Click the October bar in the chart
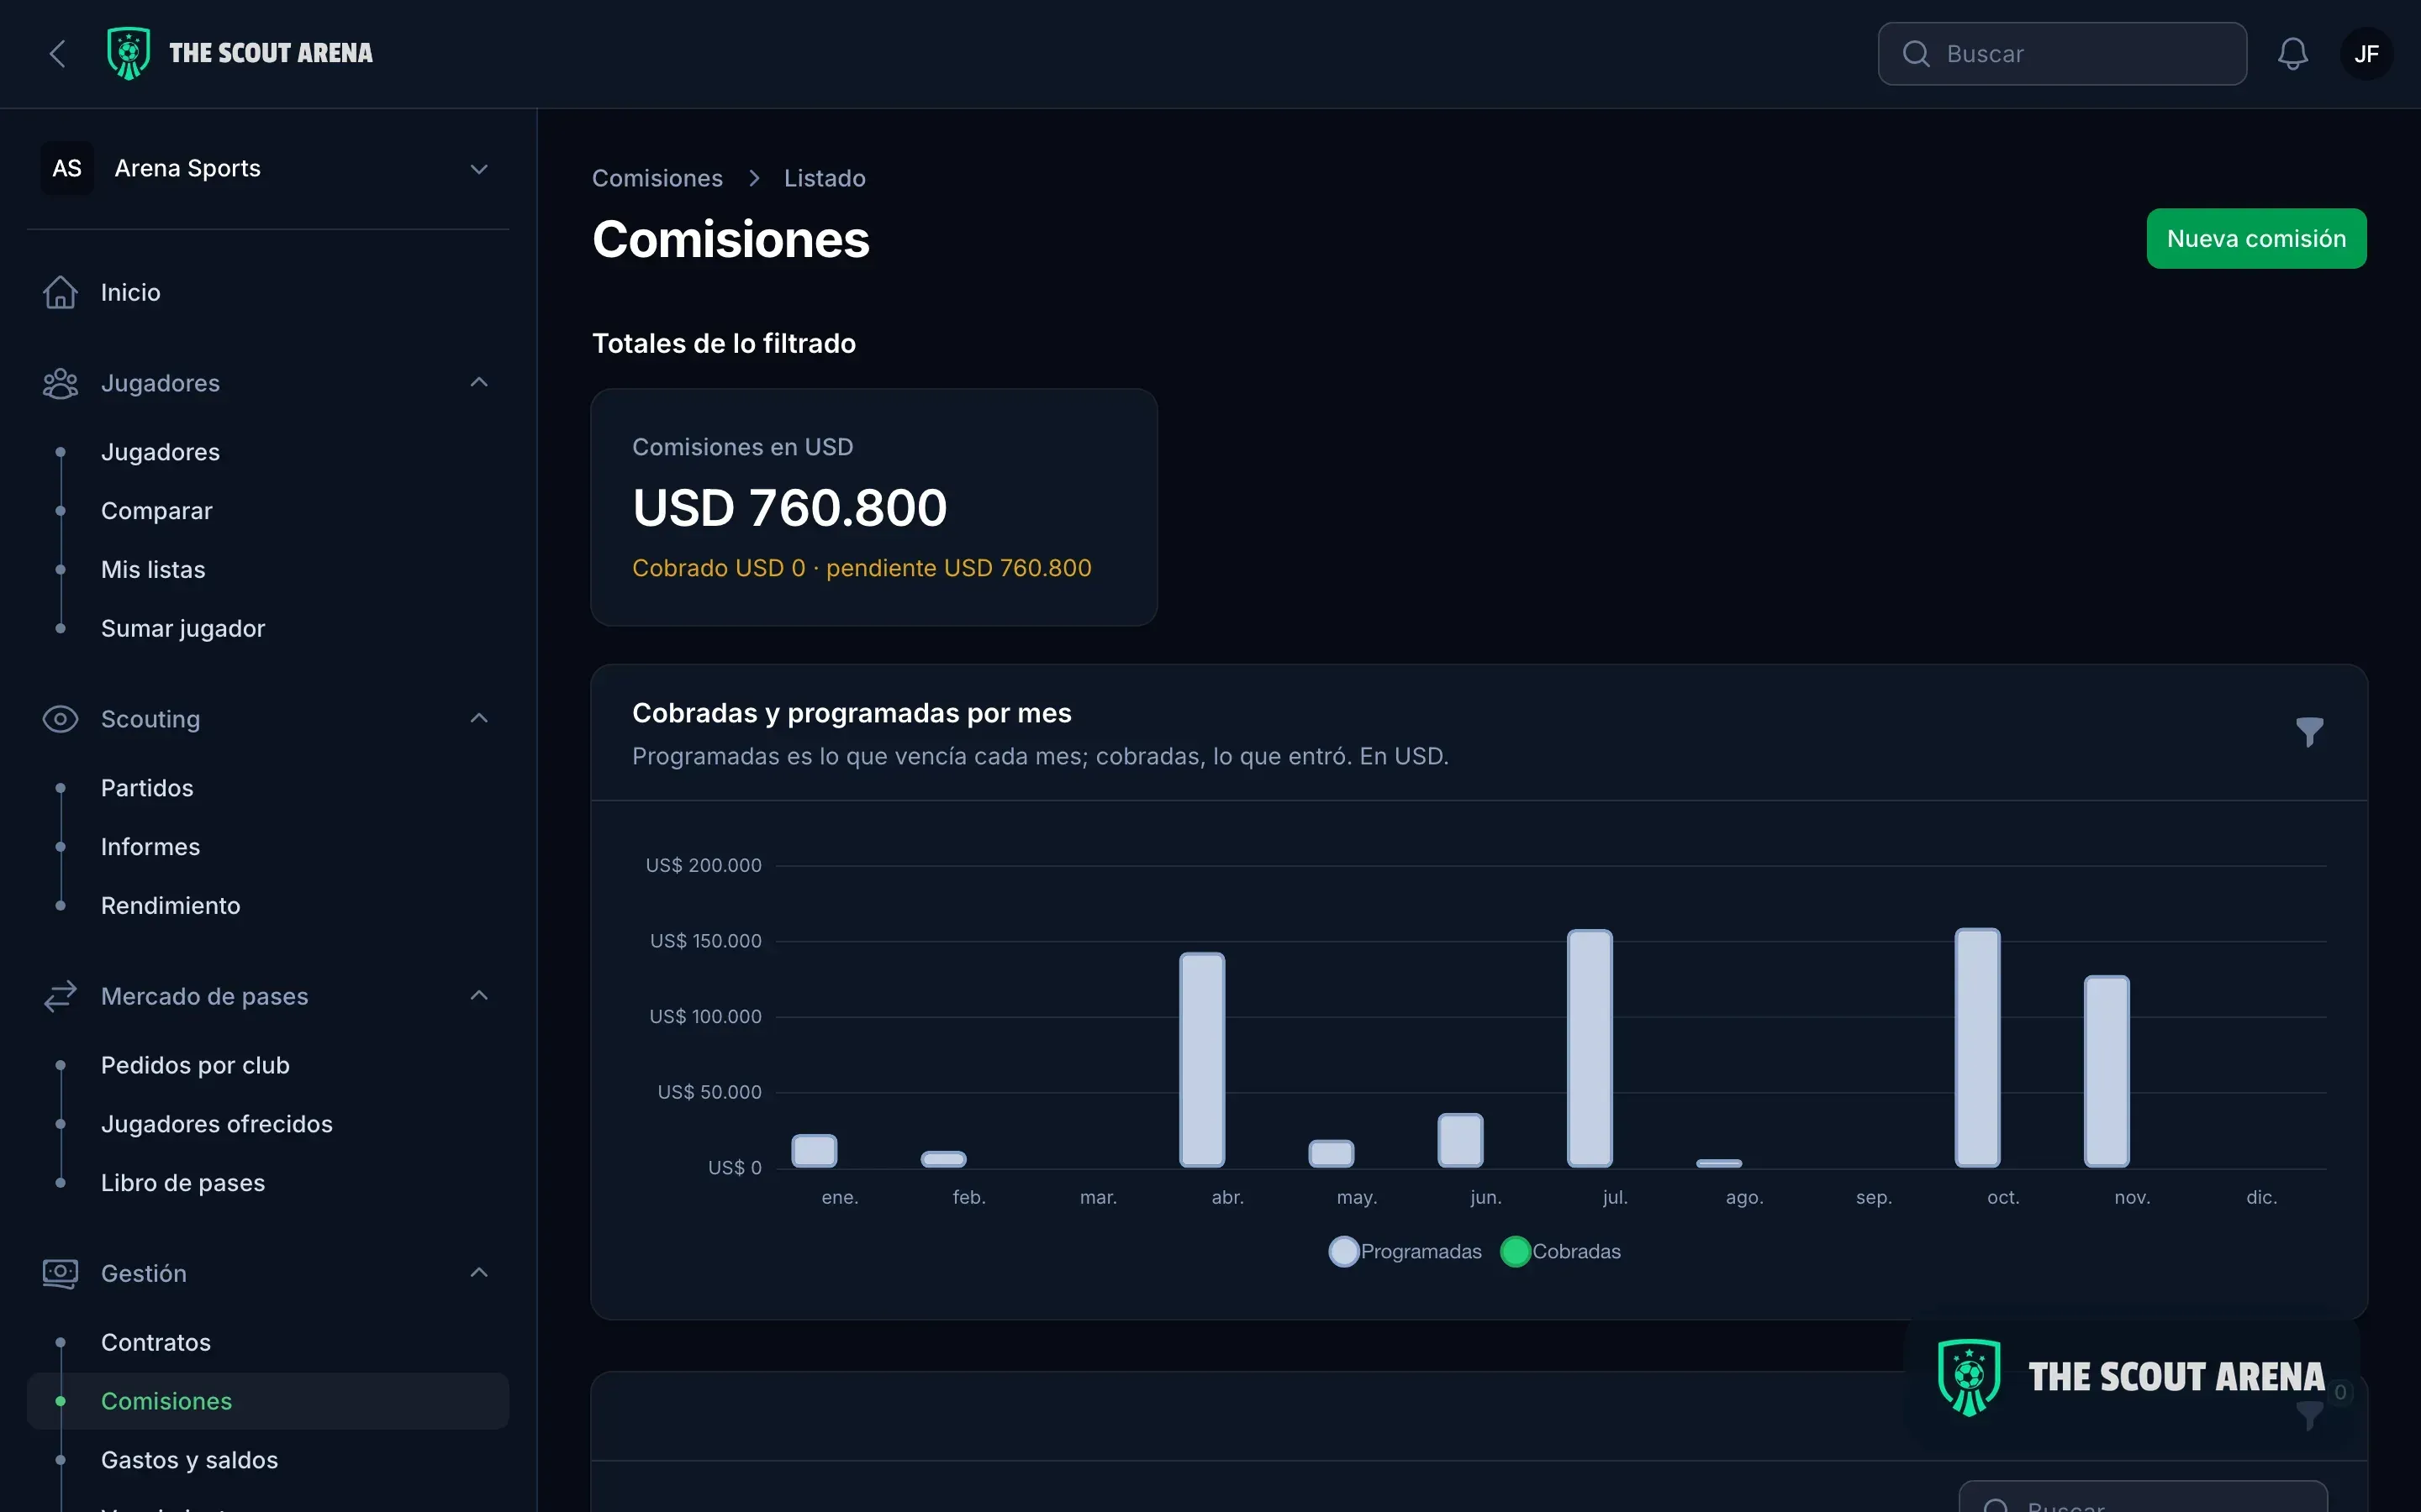The width and height of the screenshot is (2421, 1512). coord(1978,1047)
